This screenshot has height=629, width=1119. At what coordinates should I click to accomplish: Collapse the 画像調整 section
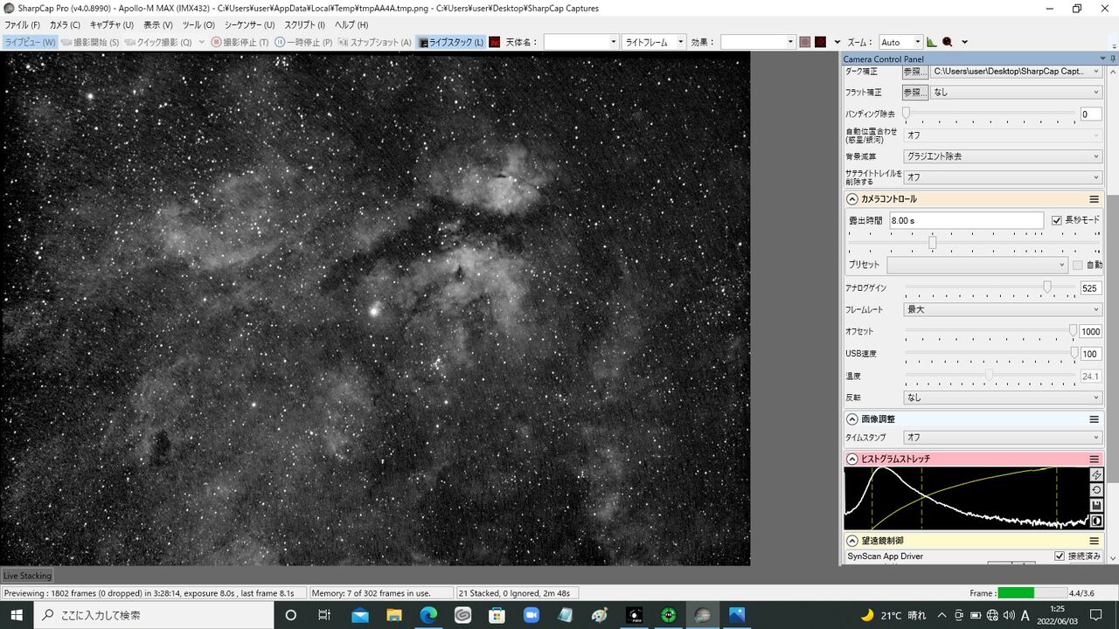(x=852, y=419)
